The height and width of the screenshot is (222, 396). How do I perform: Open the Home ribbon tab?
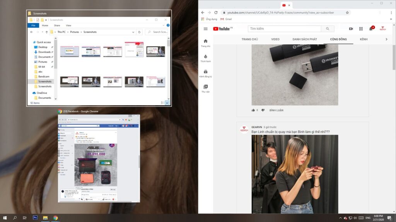click(x=45, y=25)
